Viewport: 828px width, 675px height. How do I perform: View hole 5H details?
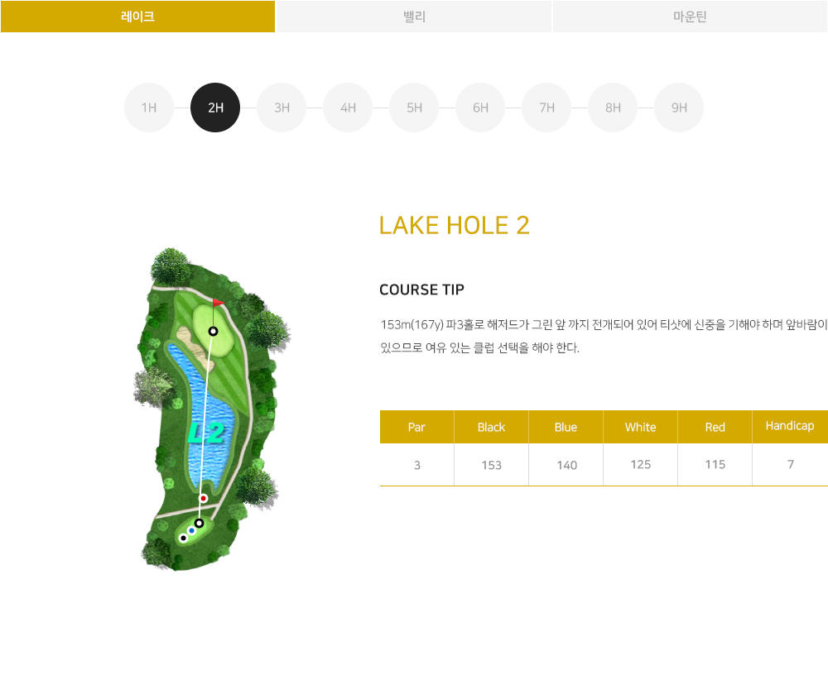(x=414, y=108)
